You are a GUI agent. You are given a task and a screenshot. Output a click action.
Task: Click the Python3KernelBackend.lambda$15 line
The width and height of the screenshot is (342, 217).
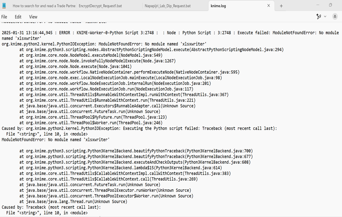pos(121,168)
